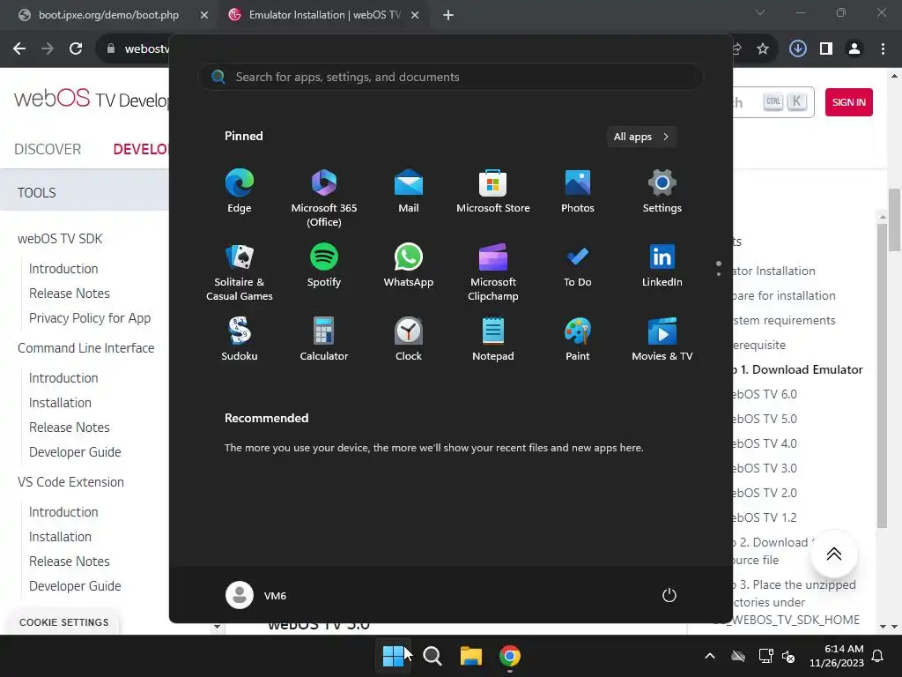The height and width of the screenshot is (677, 902).
Task: Open the Chrome profile icon
Action: [x=854, y=49]
